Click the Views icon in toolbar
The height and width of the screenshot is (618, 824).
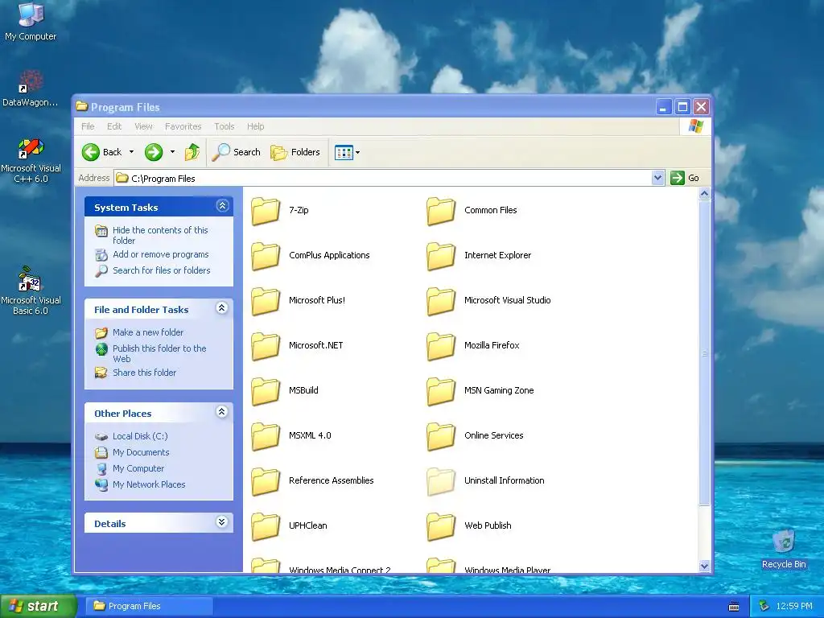click(344, 152)
